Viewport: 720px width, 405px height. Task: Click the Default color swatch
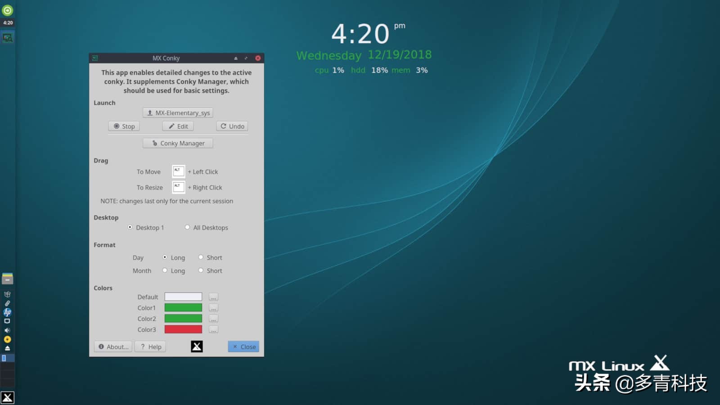pos(183,297)
